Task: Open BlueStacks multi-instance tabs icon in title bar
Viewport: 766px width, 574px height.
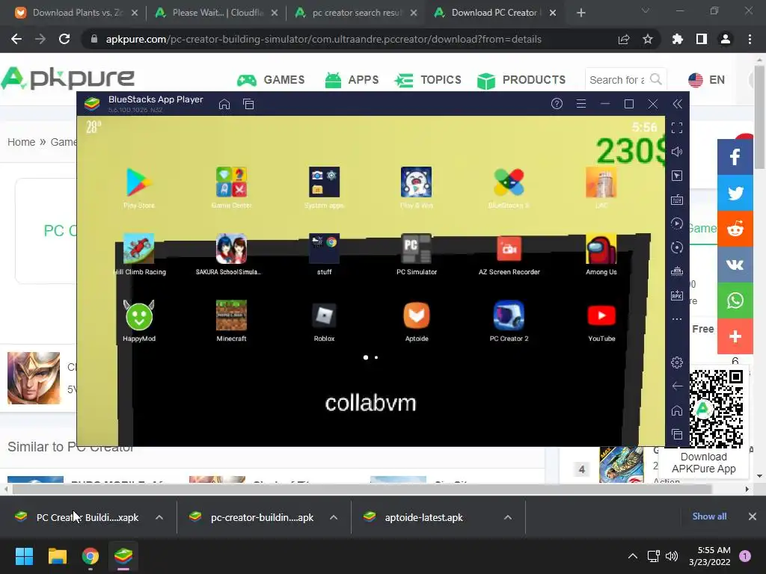Action: coord(248,104)
